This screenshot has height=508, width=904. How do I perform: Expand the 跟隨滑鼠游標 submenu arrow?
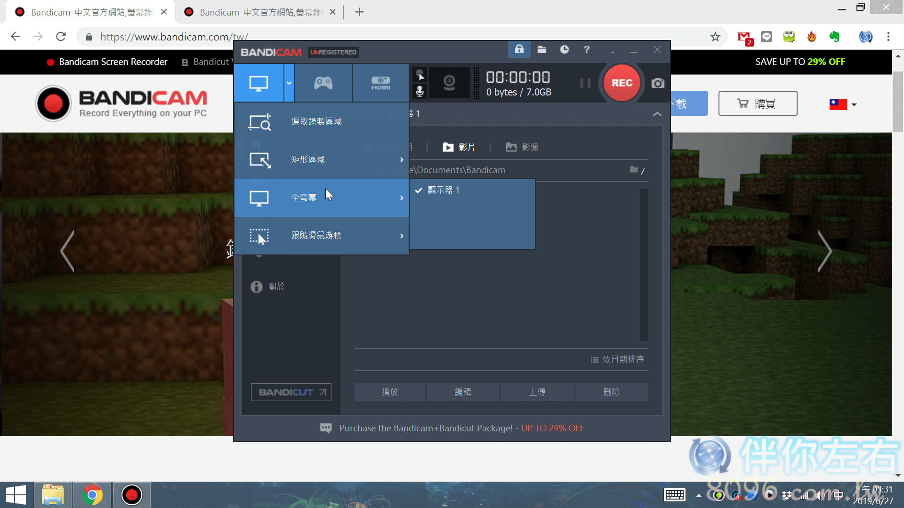click(402, 236)
